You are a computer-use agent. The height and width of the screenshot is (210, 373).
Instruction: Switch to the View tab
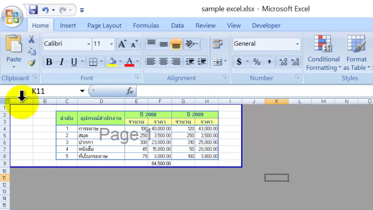[234, 26]
